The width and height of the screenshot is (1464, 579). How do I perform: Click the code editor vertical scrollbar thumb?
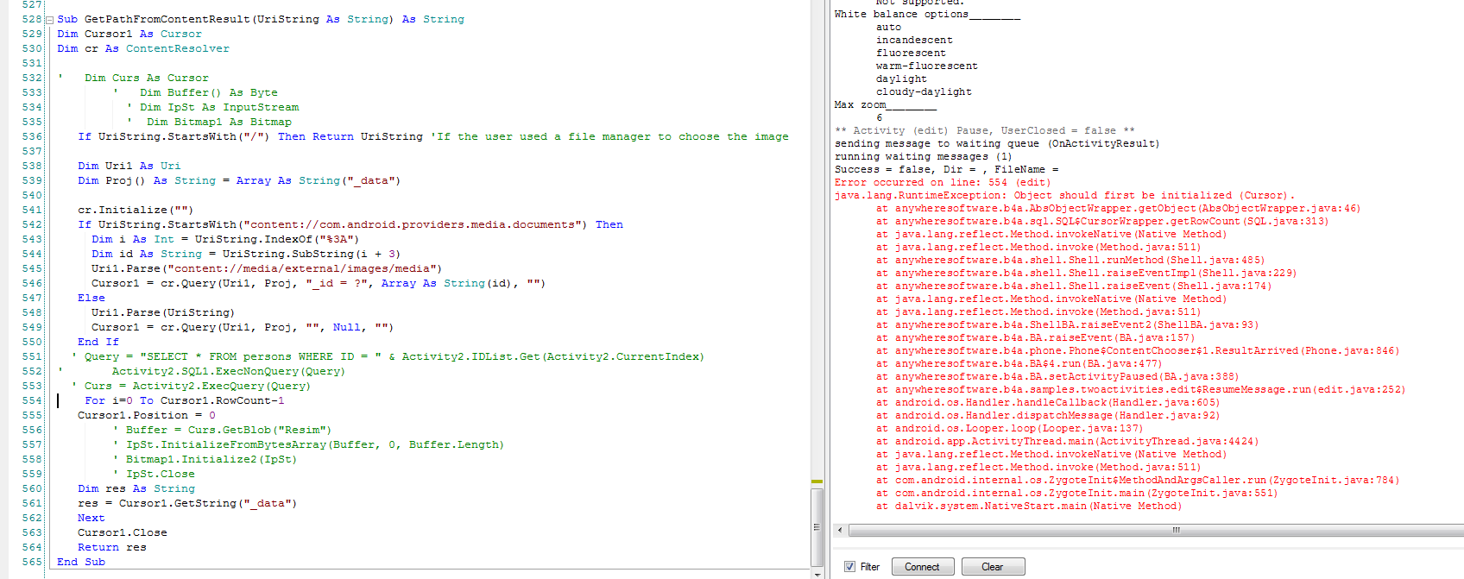817,526
